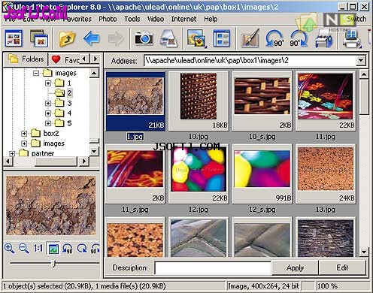
Task: Click the Apply button
Action: pyautogui.click(x=295, y=267)
